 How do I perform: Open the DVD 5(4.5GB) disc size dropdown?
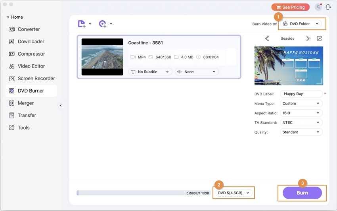(x=234, y=193)
